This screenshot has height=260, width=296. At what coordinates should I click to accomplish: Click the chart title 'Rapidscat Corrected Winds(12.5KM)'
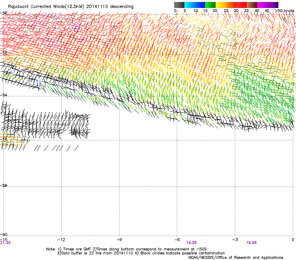point(46,7)
